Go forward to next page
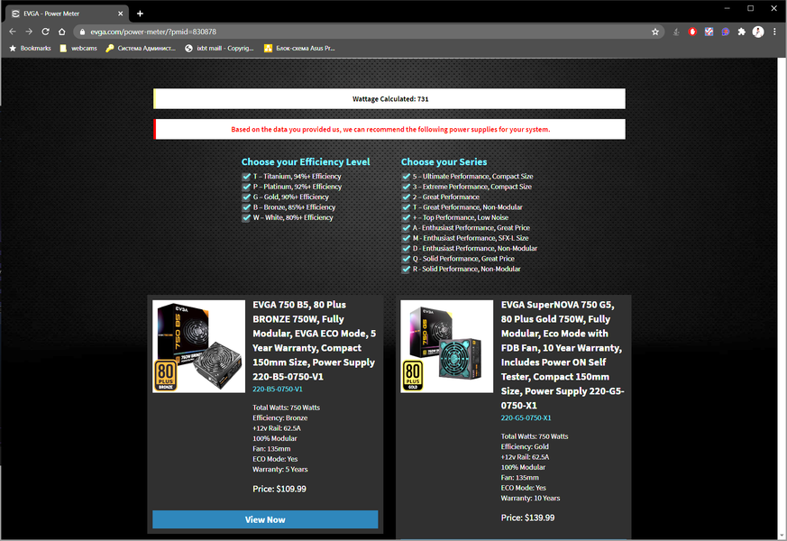 pyautogui.click(x=29, y=32)
